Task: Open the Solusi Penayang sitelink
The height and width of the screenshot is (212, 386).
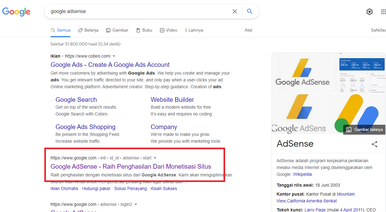Action: (131, 188)
